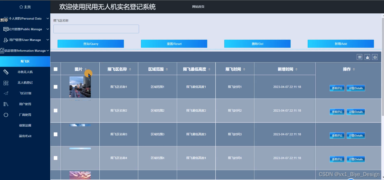Click the 查询/Query button
The image size is (384, 180).
coord(91,44)
